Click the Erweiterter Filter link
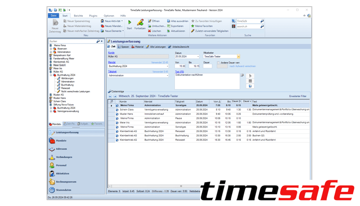360x206 pixels. pyautogui.click(x=297, y=96)
